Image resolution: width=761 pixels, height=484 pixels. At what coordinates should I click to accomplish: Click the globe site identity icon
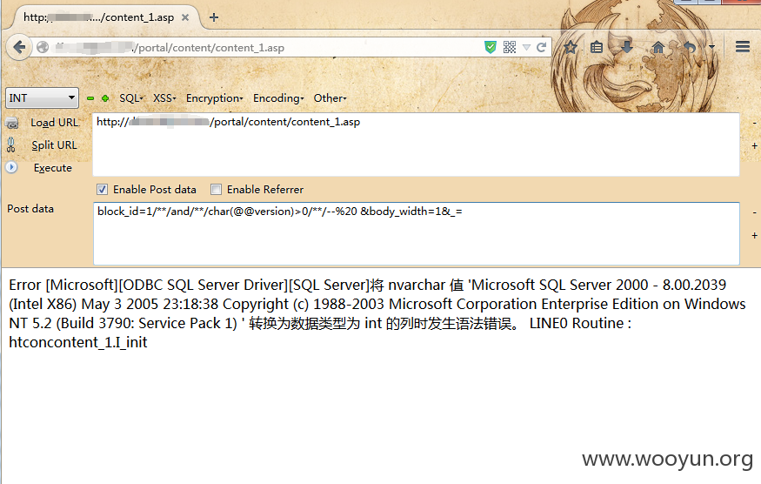tap(43, 47)
